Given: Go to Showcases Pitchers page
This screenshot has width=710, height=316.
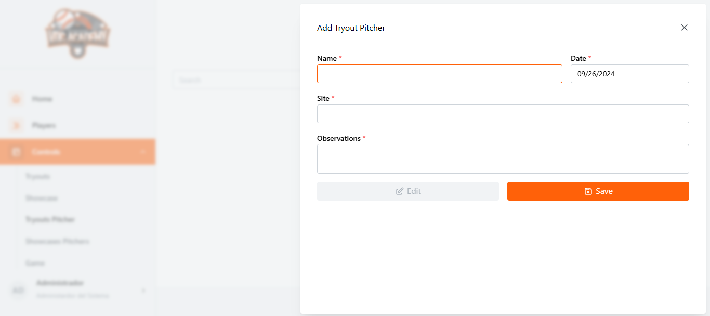Looking at the screenshot, I should (57, 241).
